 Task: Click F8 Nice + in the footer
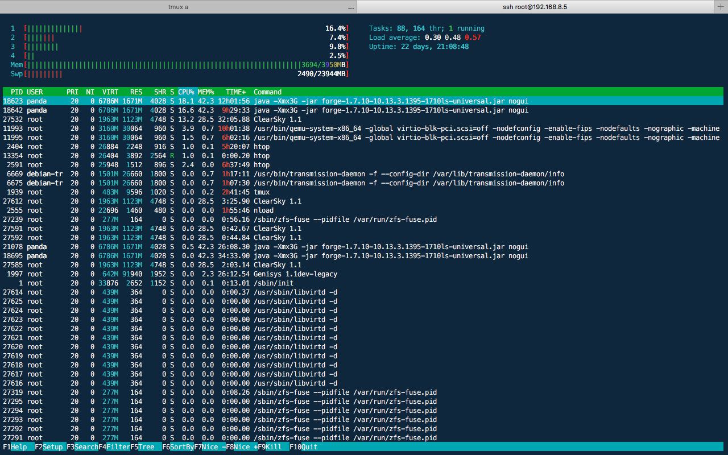coord(242,447)
